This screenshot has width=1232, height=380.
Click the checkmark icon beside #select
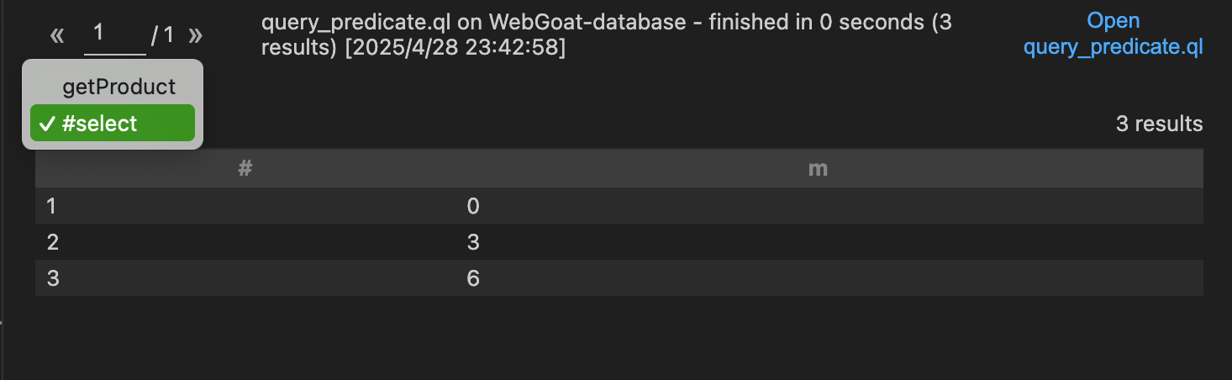pos(47,124)
